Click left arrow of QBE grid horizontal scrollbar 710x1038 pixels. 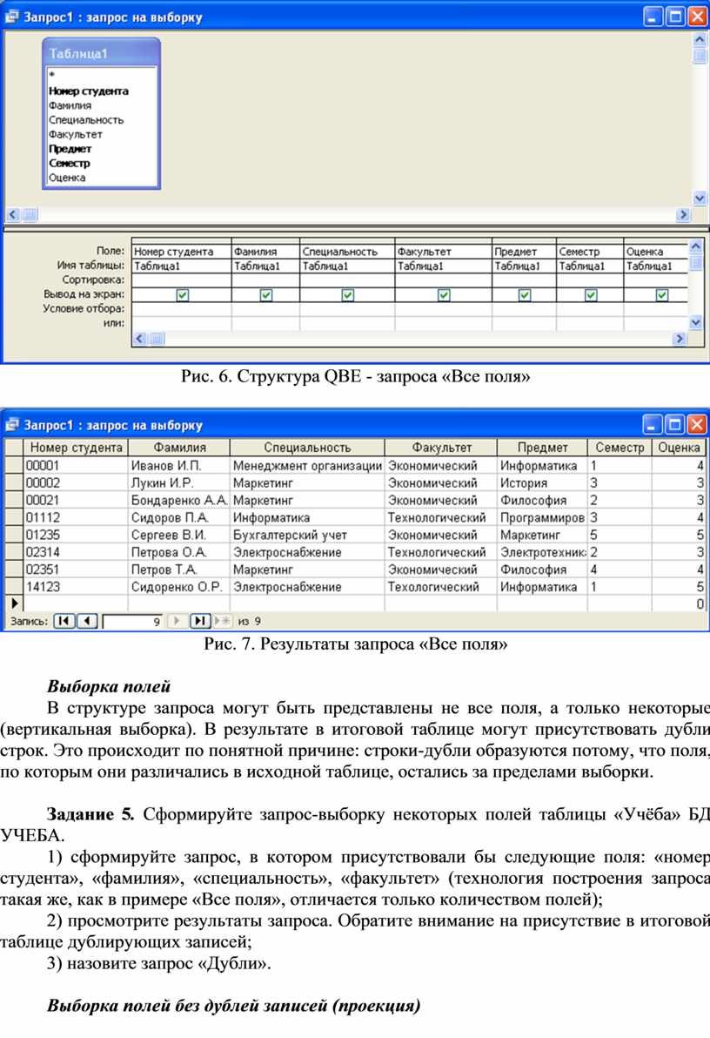click(x=139, y=338)
